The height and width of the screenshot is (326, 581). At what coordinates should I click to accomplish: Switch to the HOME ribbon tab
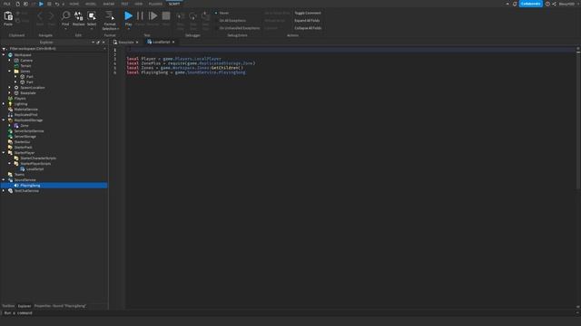tap(74, 4)
